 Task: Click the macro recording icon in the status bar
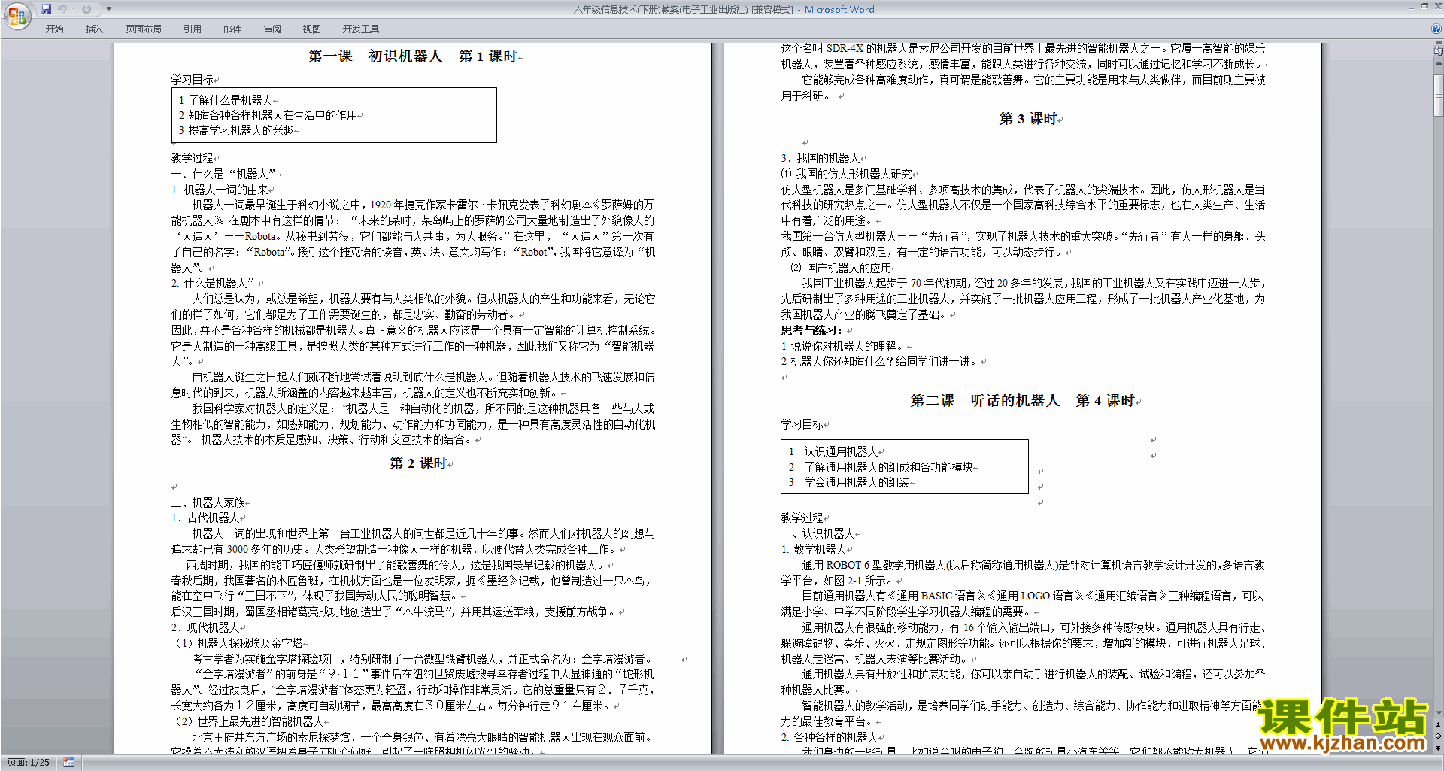coord(69,762)
